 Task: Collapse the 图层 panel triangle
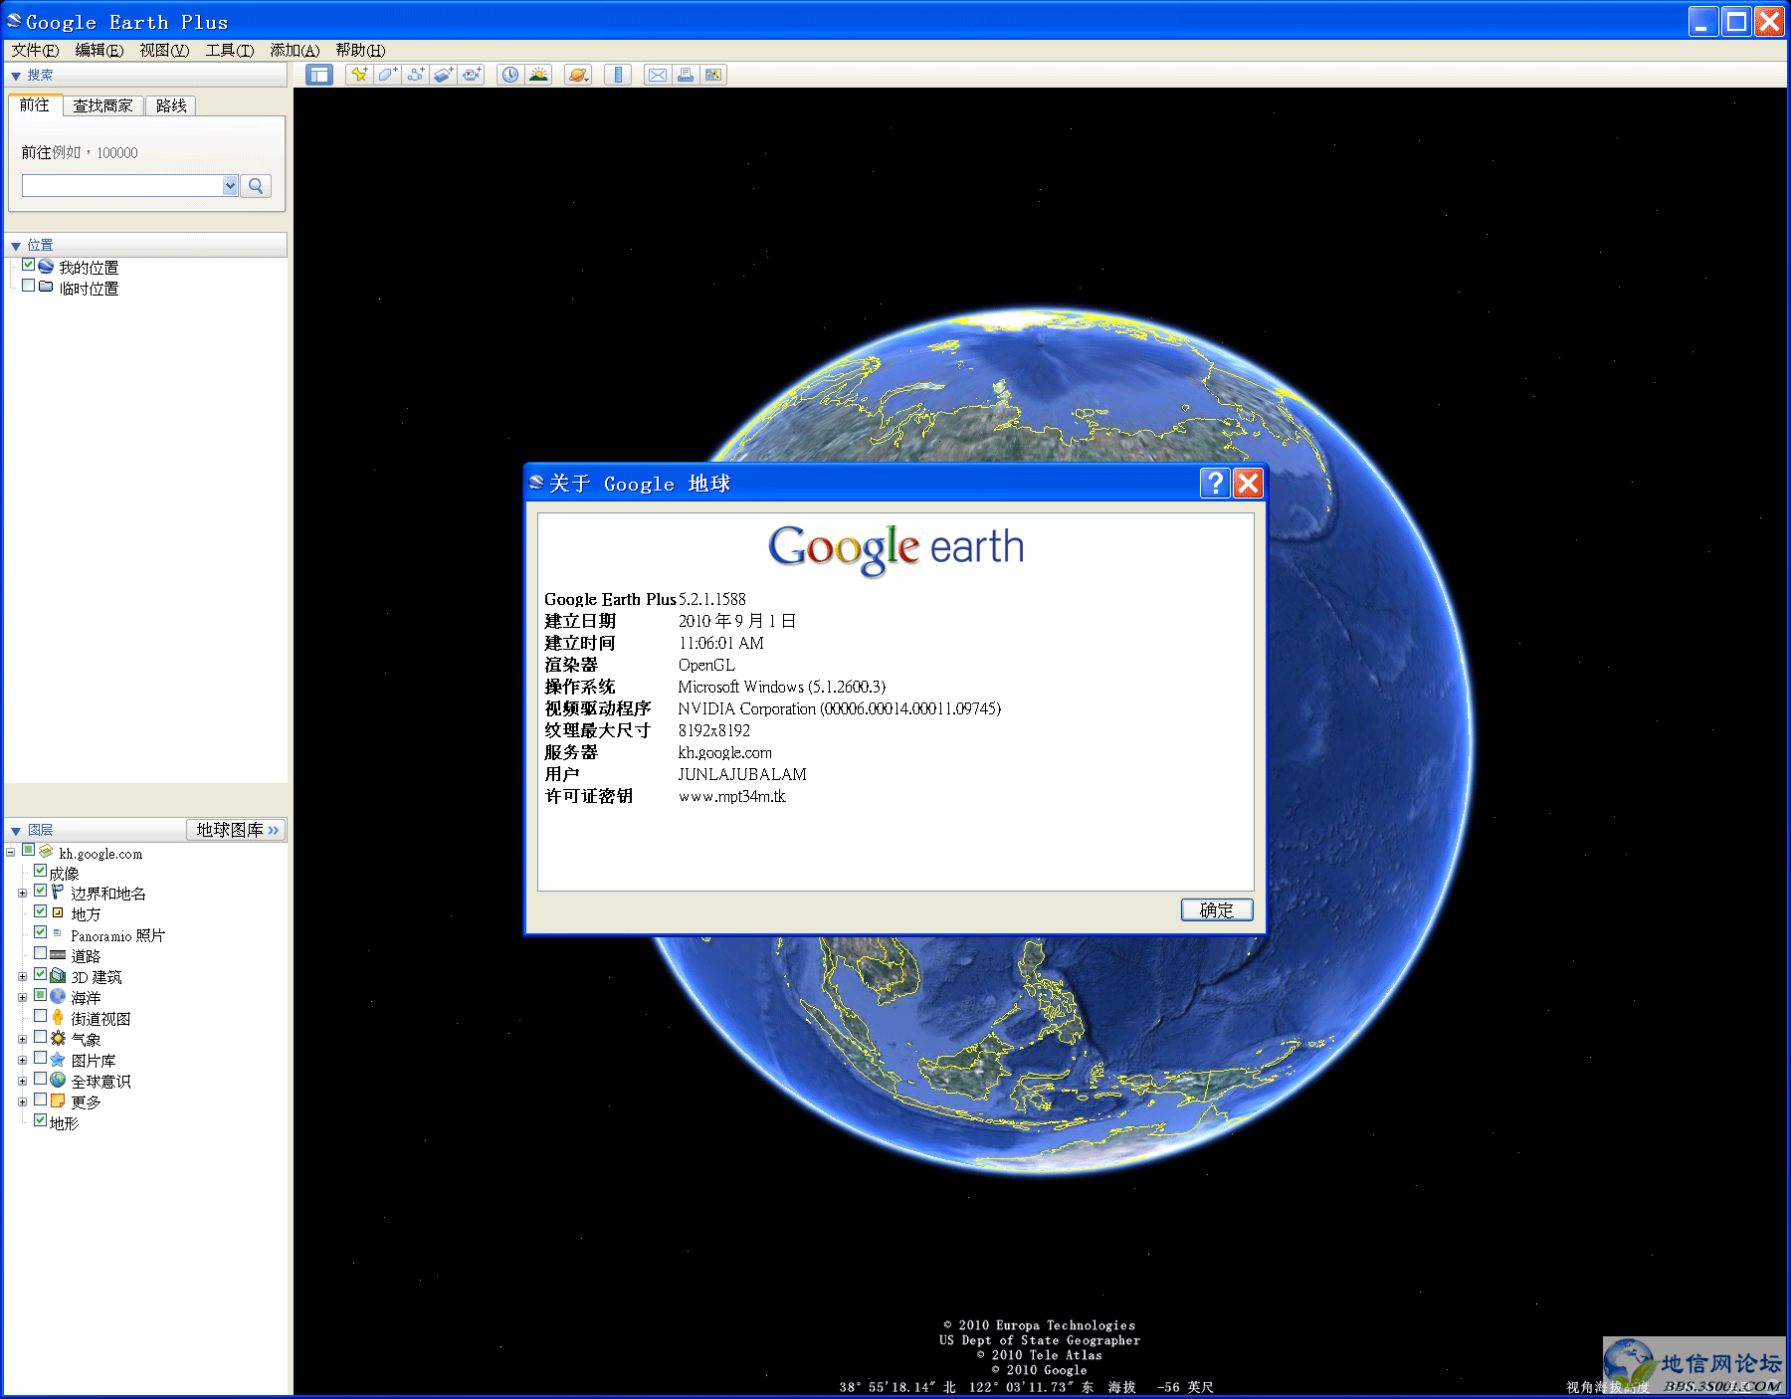click(16, 831)
